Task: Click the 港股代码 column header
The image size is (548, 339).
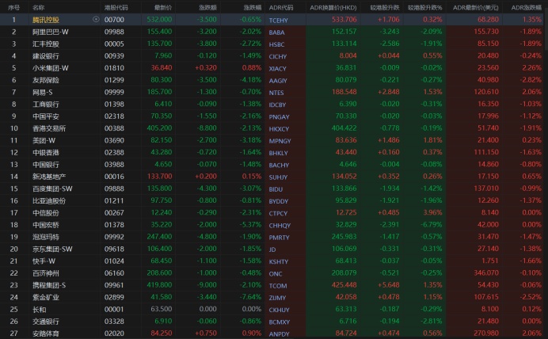Action: (x=114, y=6)
